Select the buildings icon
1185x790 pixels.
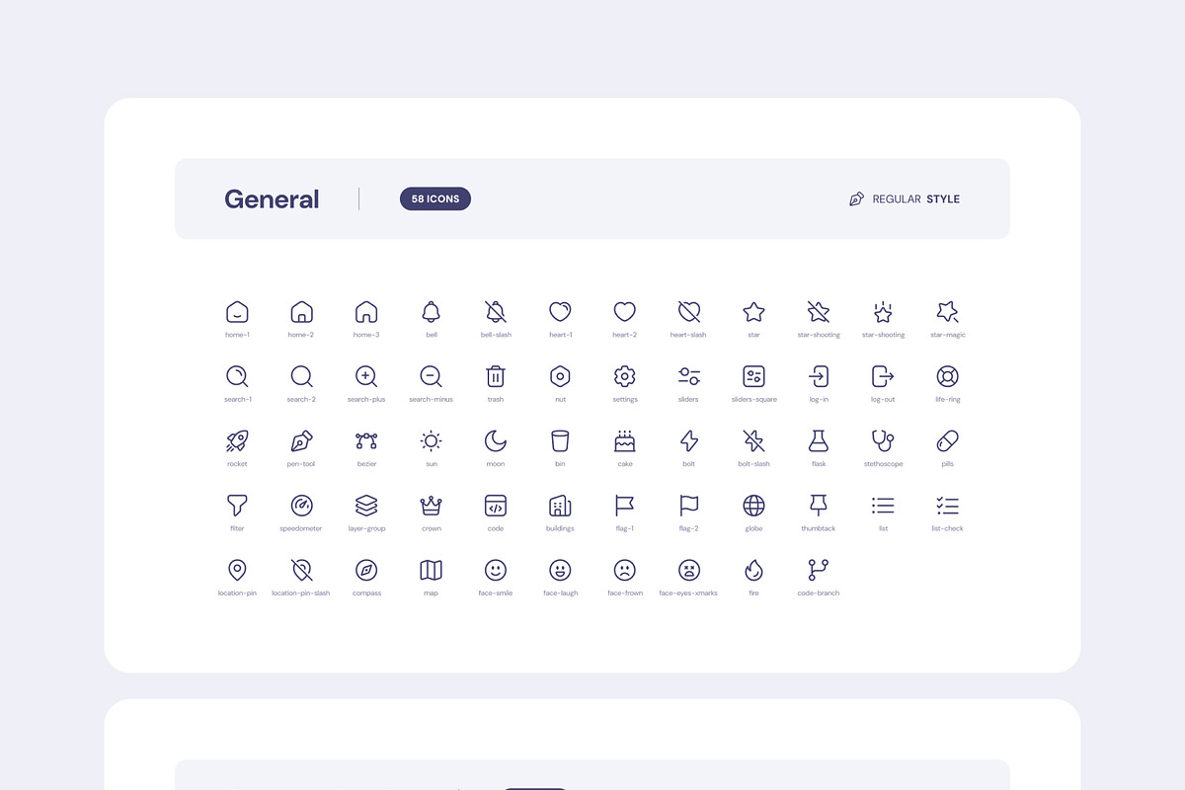pyautogui.click(x=560, y=506)
